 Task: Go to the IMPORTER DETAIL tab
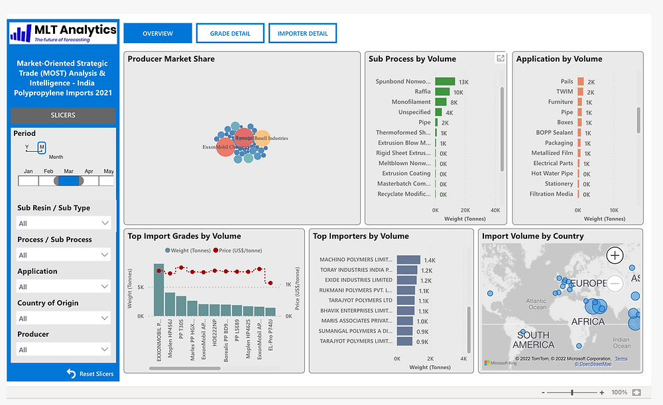303,33
